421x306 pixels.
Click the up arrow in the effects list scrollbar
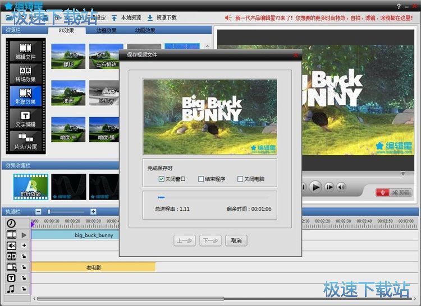[207, 47]
